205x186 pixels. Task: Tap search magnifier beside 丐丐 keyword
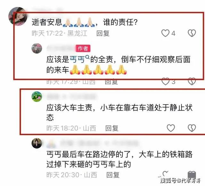click(x=87, y=57)
